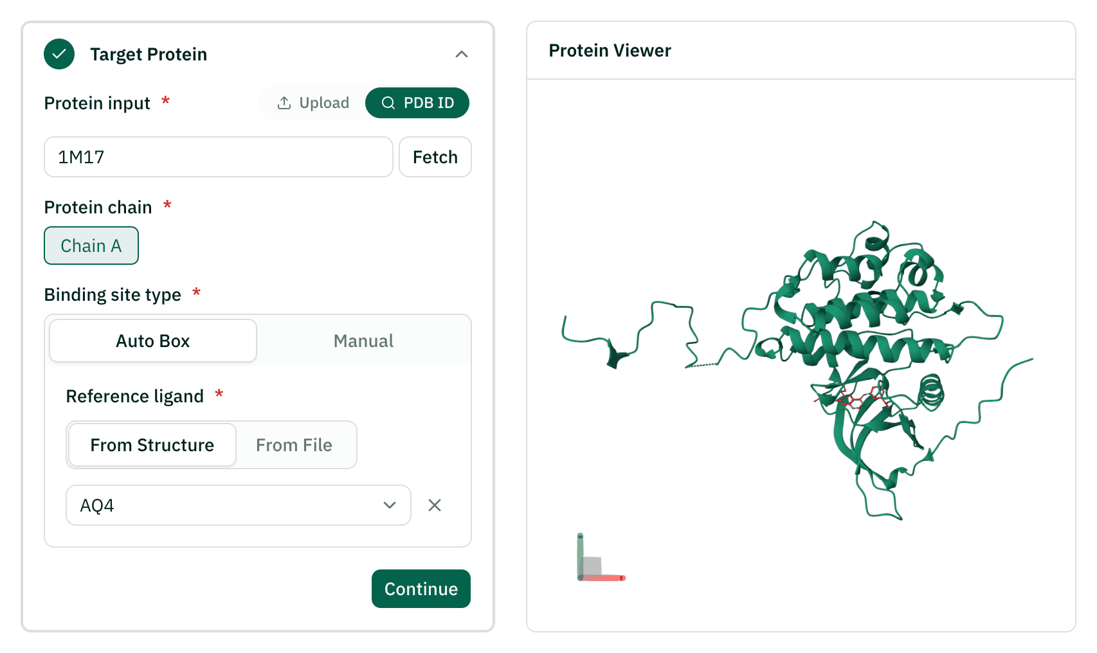Clear the AQ4 ligand with X icon
This screenshot has width=1097, height=653.
click(435, 505)
